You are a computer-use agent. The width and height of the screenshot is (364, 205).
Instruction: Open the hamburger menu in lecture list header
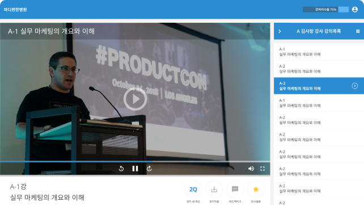[x=358, y=31]
